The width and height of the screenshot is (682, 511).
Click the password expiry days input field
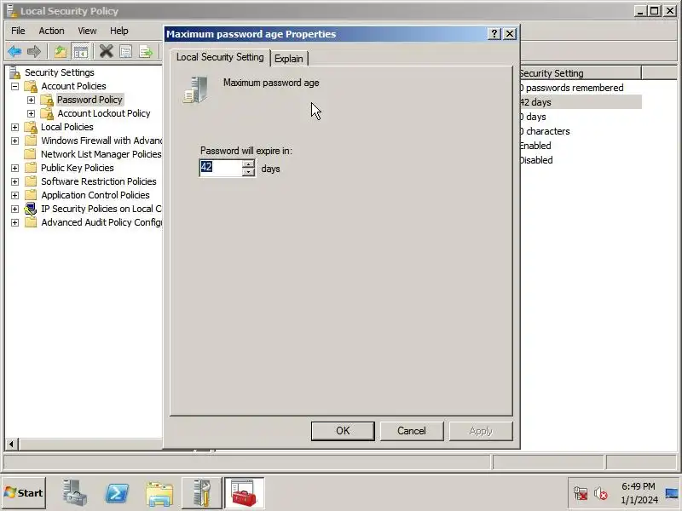click(x=221, y=168)
